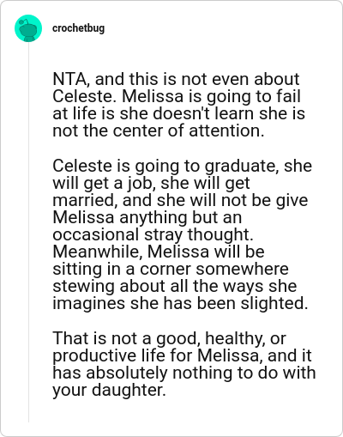This screenshot has width=343, height=437.
Task: Click the word "married" in the comment
Action: [83, 200]
